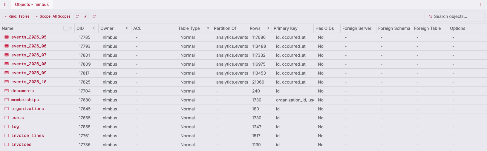Click table icon for events_2026_06
Image resolution: width=487 pixels, height=151 pixels.
tap(7, 46)
